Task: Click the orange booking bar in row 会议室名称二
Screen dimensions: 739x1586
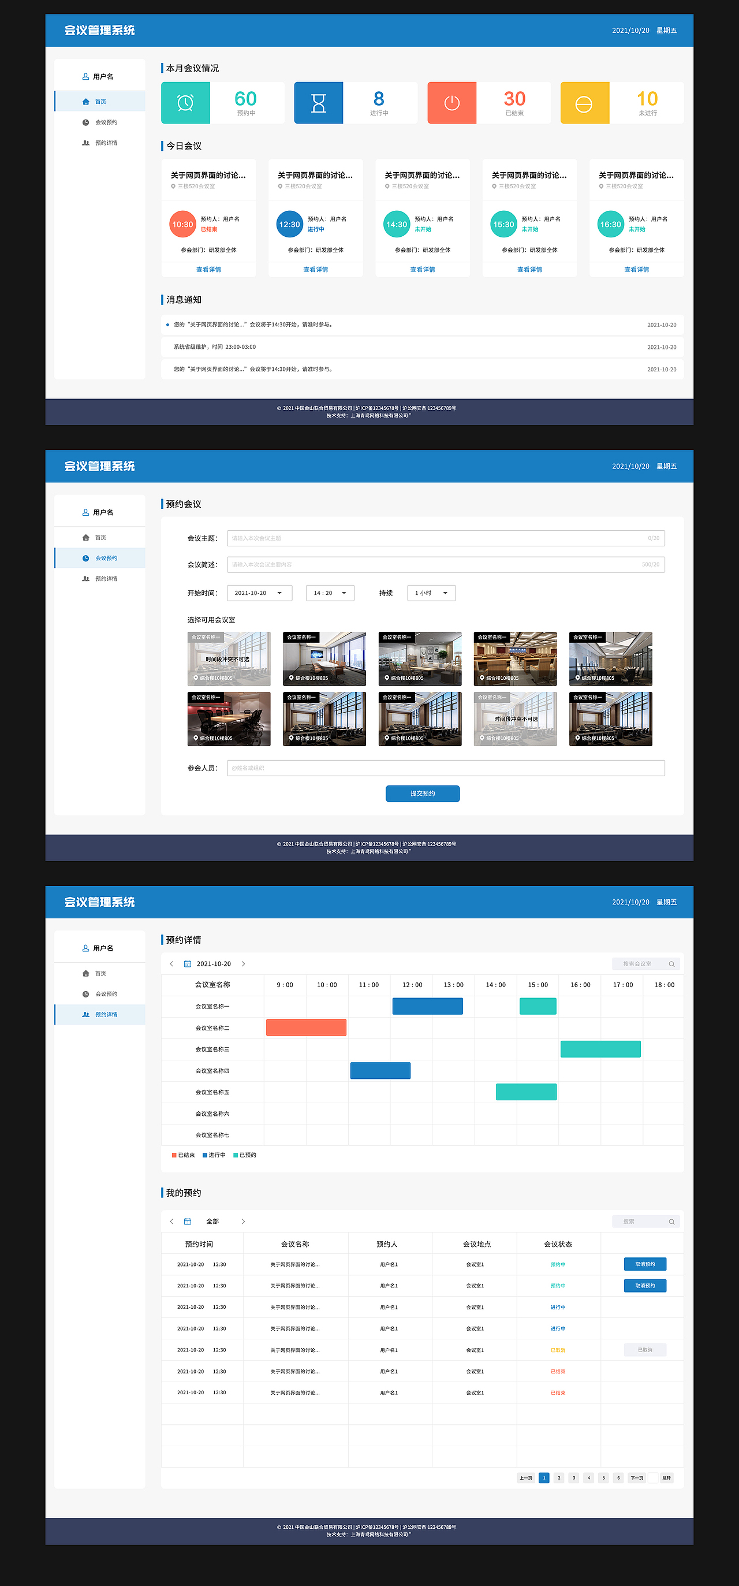Action: (307, 1027)
